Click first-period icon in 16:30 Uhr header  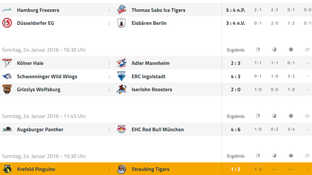pyautogui.click(x=258, y=50)
